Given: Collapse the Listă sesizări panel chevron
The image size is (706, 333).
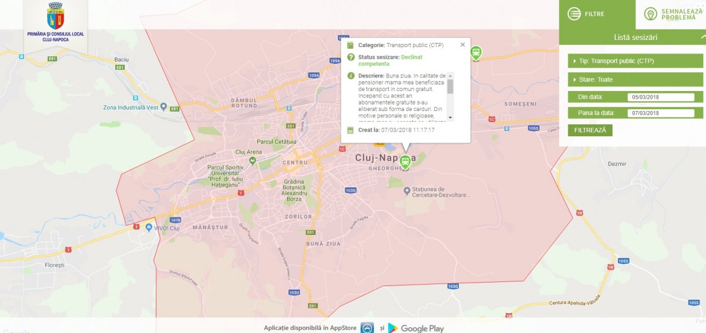Looking at the screenshot, I should (703, 37).
